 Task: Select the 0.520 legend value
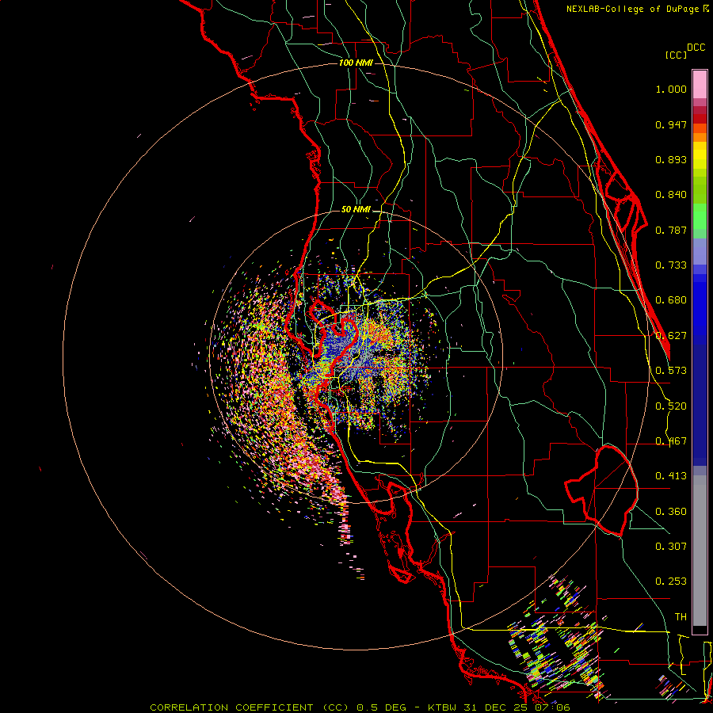point(671,406)
